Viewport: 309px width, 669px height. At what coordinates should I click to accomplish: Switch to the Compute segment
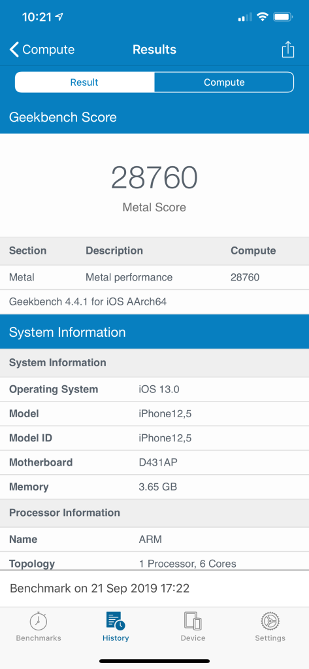pyautogui.click(x=224, y=82)
